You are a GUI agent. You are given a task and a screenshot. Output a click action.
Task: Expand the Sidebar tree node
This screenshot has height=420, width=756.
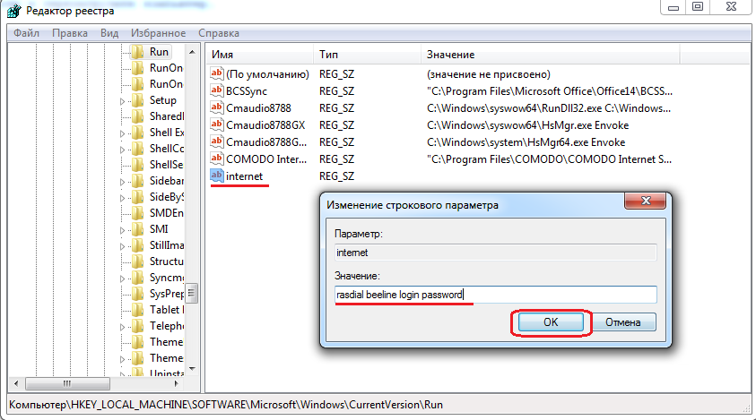(123, 182)
